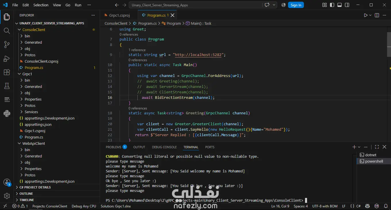Viewport: 391px width, 210px height.
Task: Switch to the Grpc1.csproj editor tab
Action: pos(119,15)
